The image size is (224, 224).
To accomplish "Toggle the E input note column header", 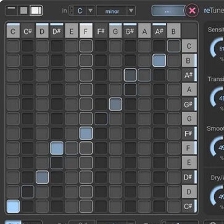I will (72, 30).
